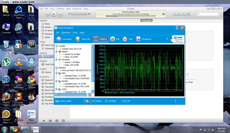This screenshot has height=133, width=230.
Task: Open the Text messaging toolbar button
Action: click(127, 39)
